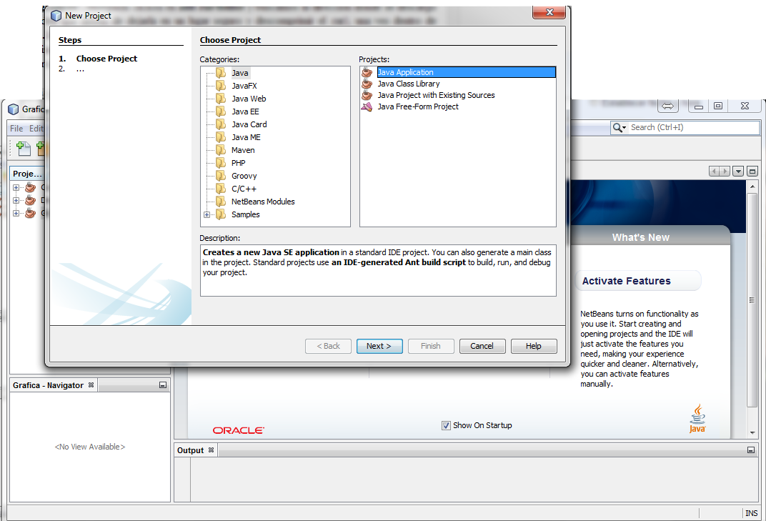Create a new project via the toolbar folder icon
The height and width of the screenshot is (521, 766).
tap(41, 148)
